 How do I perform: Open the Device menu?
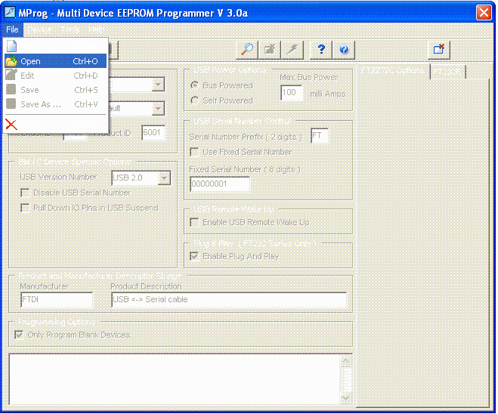coord(39,29)
